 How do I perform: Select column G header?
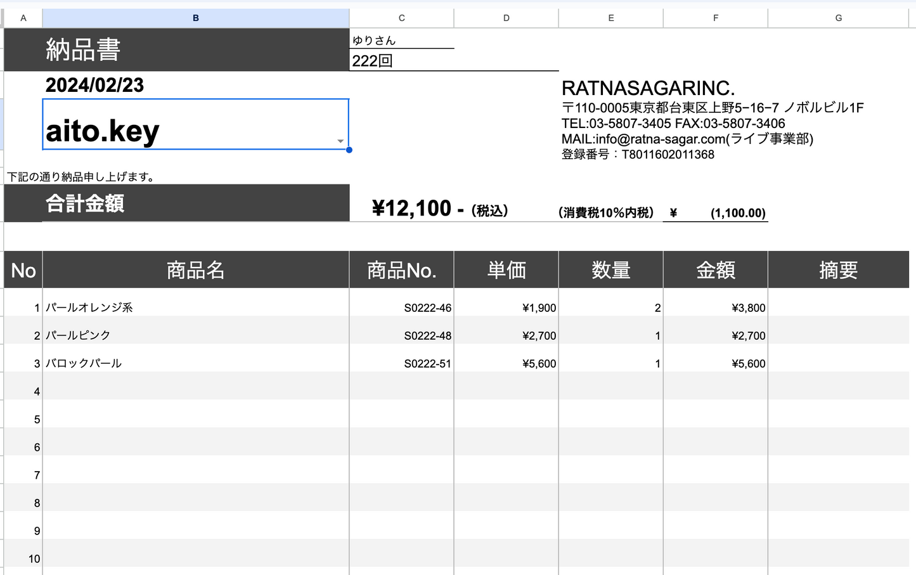click(838, 18)
